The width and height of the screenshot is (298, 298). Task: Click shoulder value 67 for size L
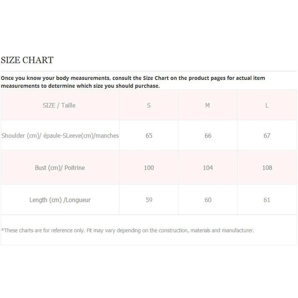point(267,136)
